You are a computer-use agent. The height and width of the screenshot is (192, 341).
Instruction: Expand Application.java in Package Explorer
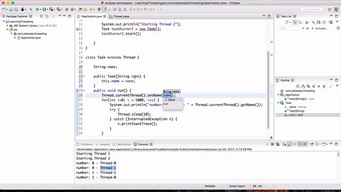tap(15, 38)
